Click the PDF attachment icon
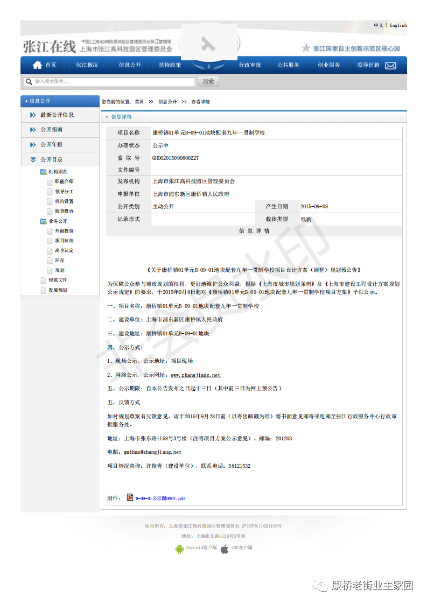This screenshot has height=604, width=427. [x=130, y=497]
